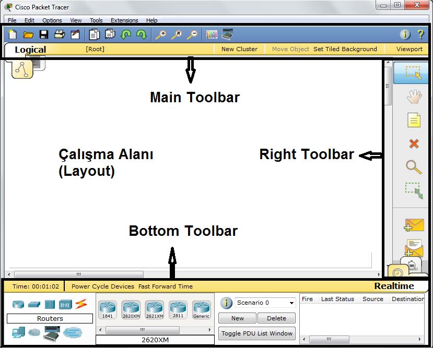Open the Help menu
Image resolution: width=433 pixels, height=348 pixels.
point(151,20)
